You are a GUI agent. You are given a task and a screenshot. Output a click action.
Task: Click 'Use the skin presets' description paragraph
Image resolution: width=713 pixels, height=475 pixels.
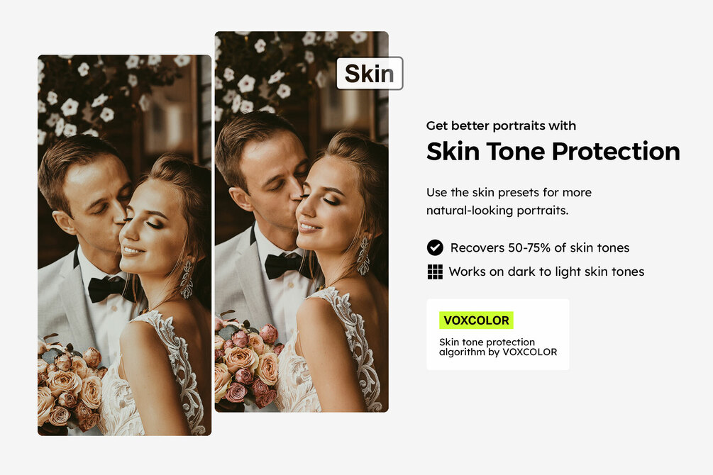tap(509, 201)
